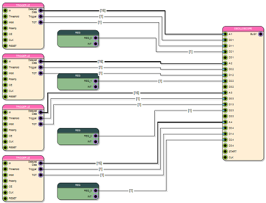The width and height of the screenshot is (266, 203).
Task: Select the A3 analog input port
Action: tap(225, 92)
